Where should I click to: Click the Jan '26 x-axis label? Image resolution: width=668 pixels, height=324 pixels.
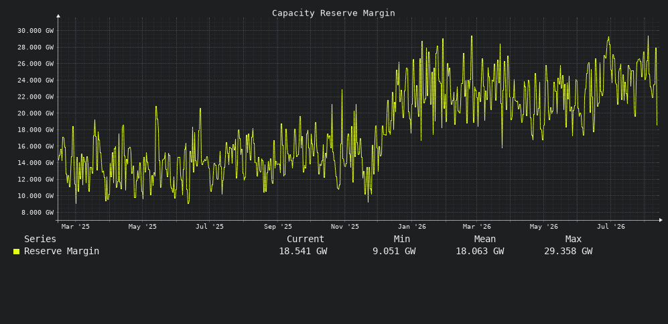pos(411,227)
